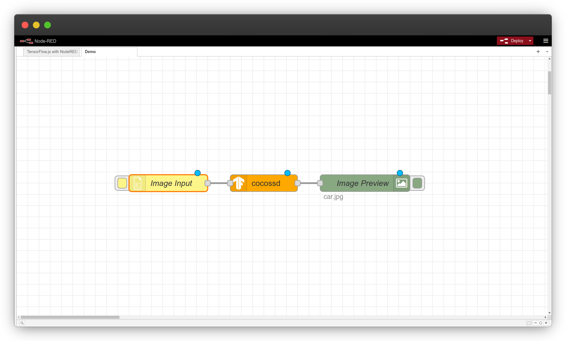Click the TensorFlow icon on cocossd node
Viewport: 566px width, 341px height.
tap(239, 183)
